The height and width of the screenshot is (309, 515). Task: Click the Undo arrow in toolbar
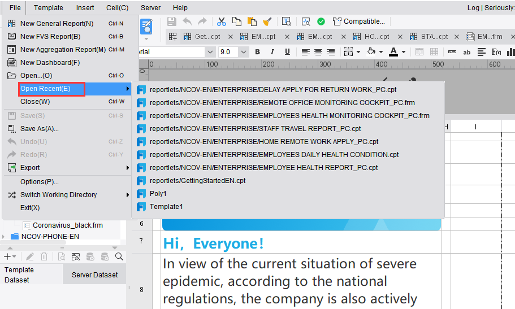pyautogui.click(x=187, y=21)
